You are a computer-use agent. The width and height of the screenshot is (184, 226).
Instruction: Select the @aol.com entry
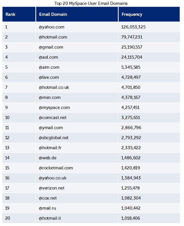click(49, 57)
